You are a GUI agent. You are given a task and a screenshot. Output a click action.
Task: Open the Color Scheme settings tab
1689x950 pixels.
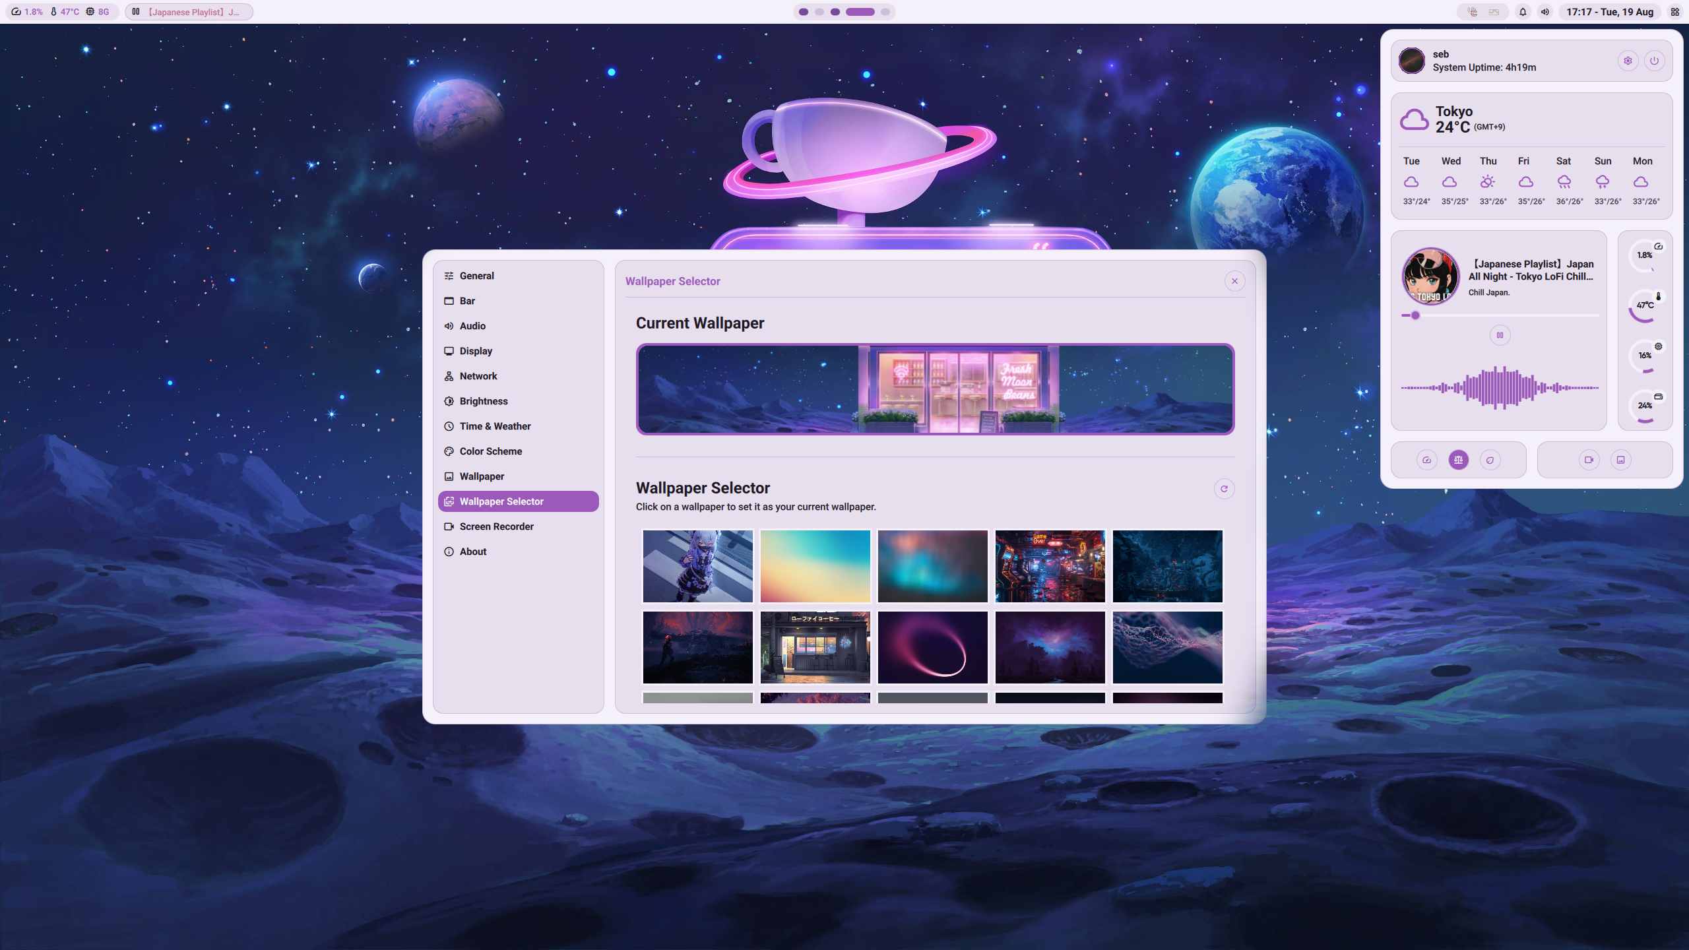tap(490, 451)
